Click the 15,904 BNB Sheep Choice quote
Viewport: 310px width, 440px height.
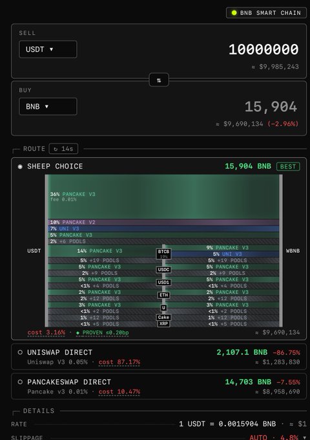click(x=248, y=166)
